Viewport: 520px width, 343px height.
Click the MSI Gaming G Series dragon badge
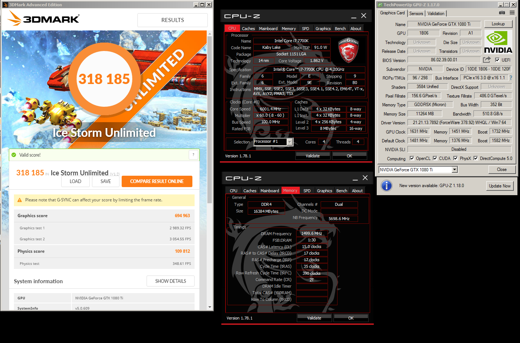(x=348, y=50)
